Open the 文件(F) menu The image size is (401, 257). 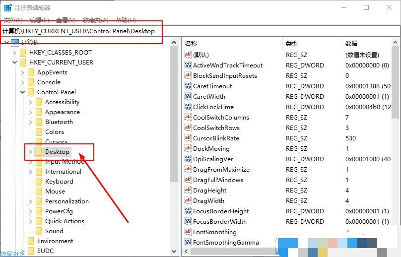(x=13, y=20)
